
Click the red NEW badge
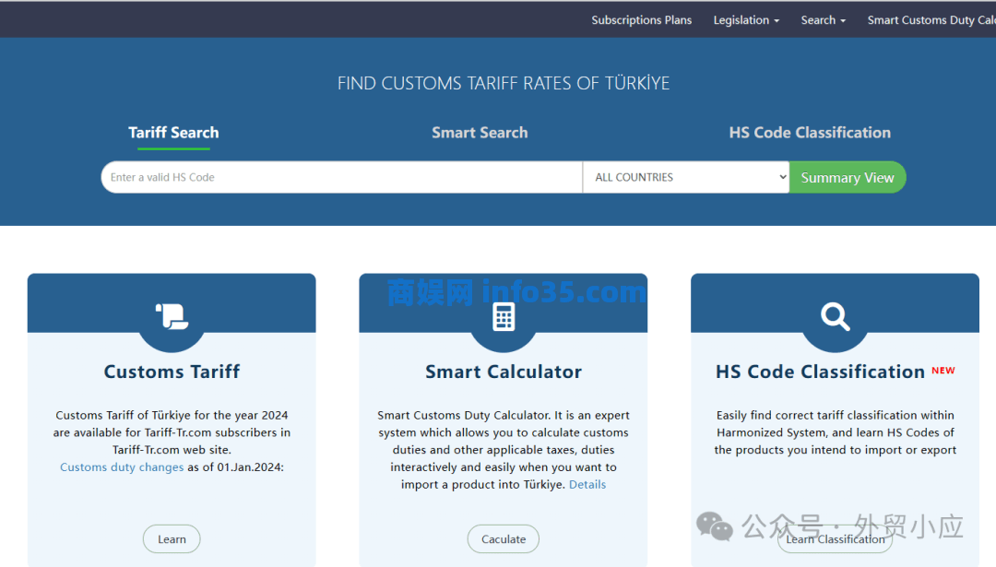pyautogui.click(x=943, y=371)
